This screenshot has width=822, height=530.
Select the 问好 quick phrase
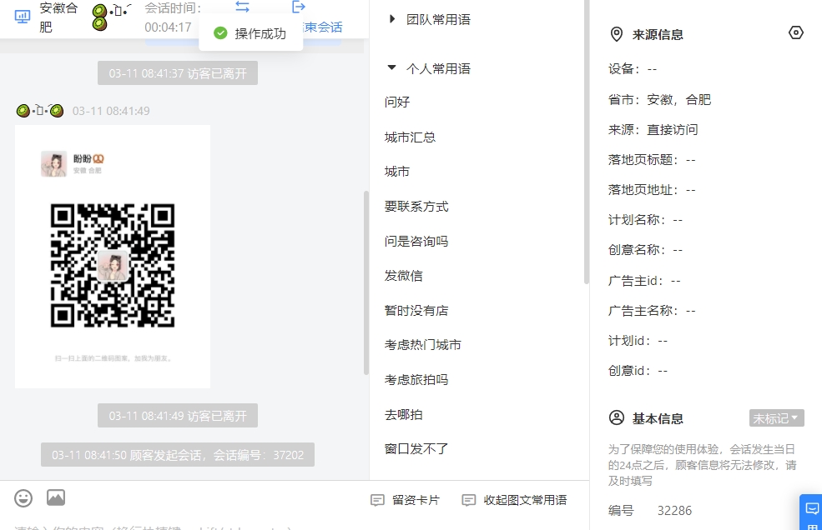(397, 102)
